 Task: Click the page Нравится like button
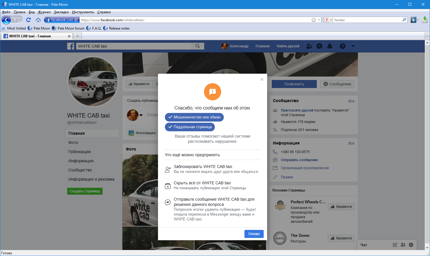pyautogui.click(x=139, y=84)
